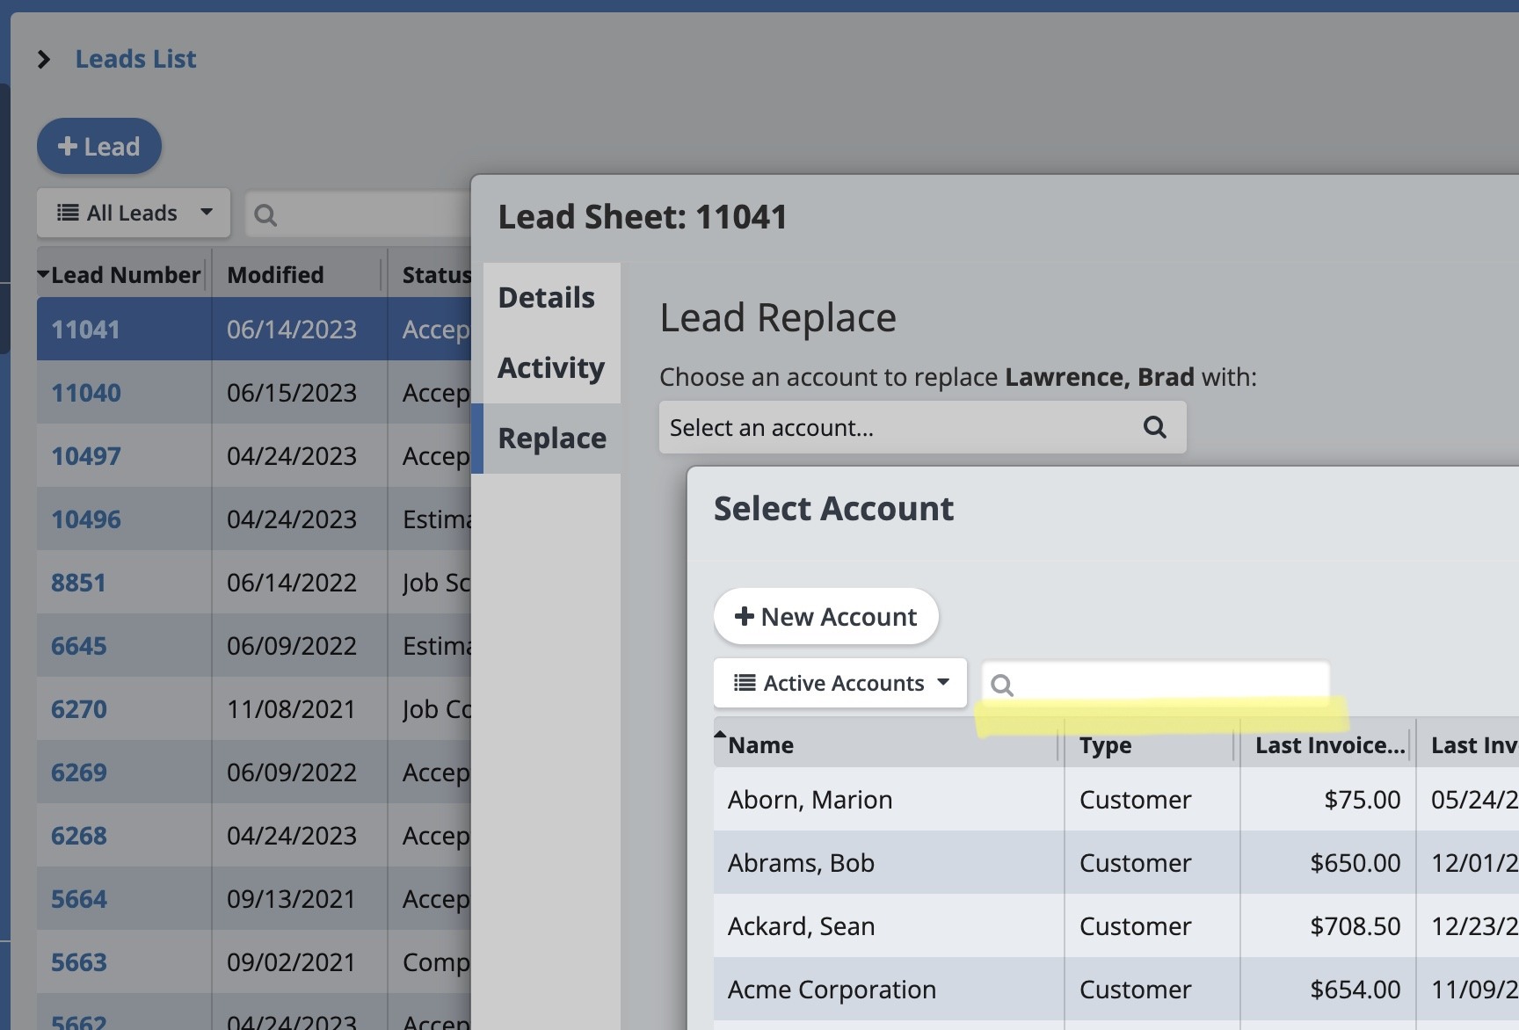Click the + Lead button
Screen dimensions: 1519x1030
99,147
